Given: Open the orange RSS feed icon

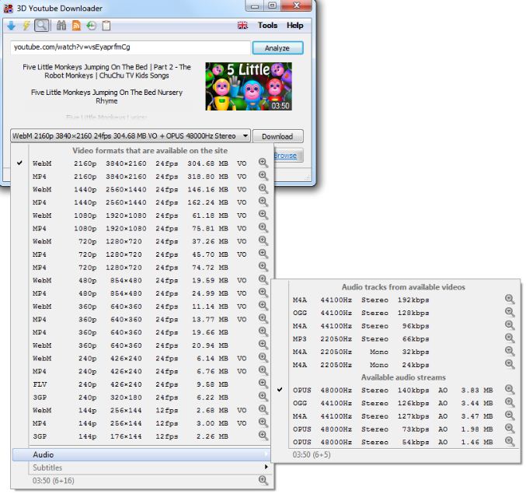Looking at the screenshot, I should click(x=76, y=26).
